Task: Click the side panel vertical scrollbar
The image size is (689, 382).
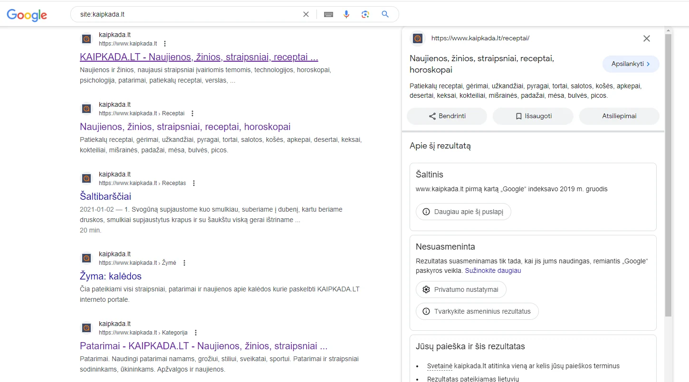Action: click(668, 176)
